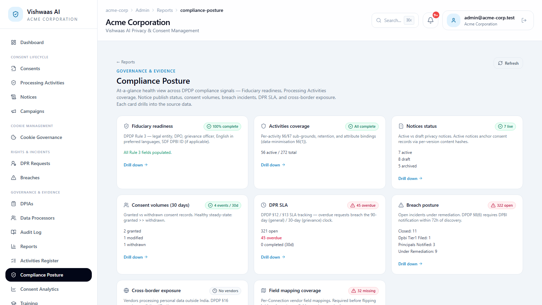Image resolution: width=542 pixels, height=305 pixels.
Task: Click the '8 draft' text in Notices status
Action: (404, 159)
